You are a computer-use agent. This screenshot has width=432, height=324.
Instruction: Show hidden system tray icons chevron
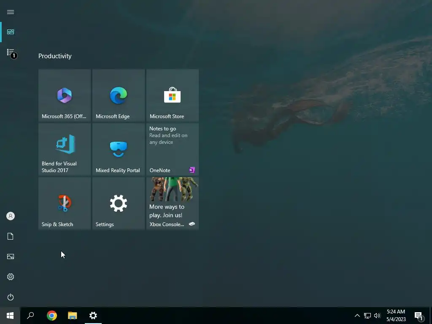point(357,316)
